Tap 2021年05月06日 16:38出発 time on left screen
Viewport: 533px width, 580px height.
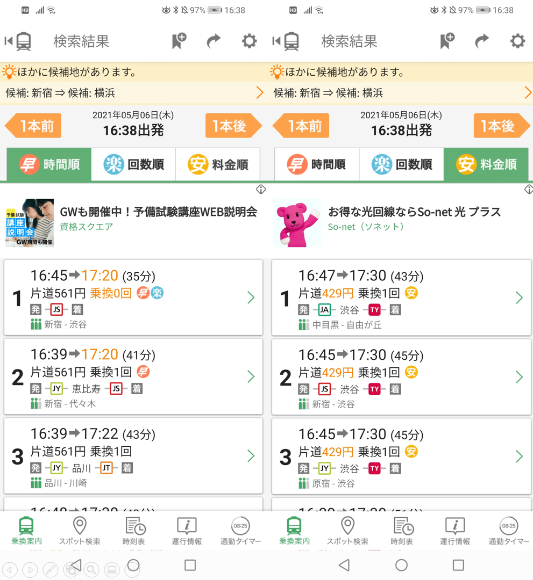point(133,124)
